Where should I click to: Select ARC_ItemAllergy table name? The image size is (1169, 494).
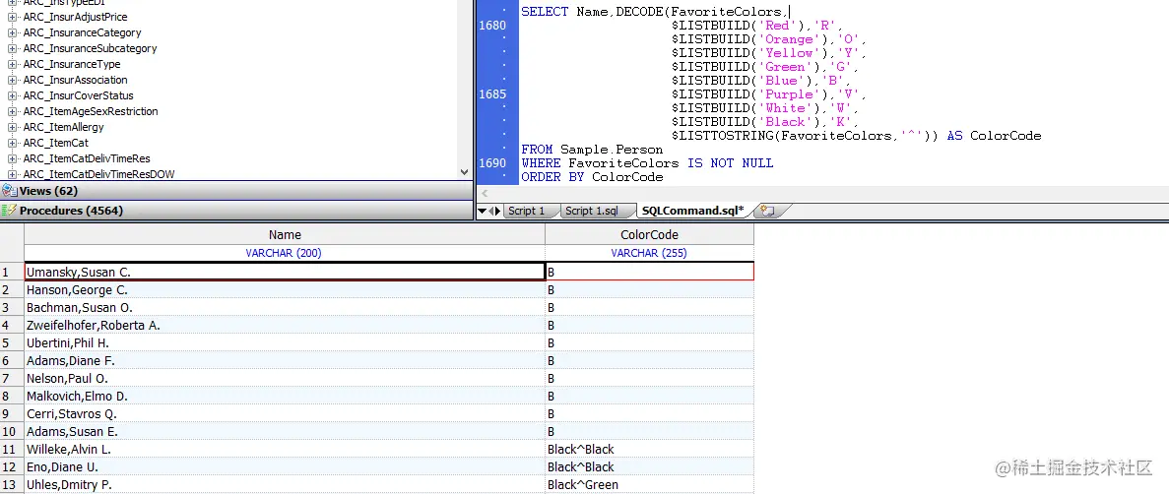click(63, 127)
